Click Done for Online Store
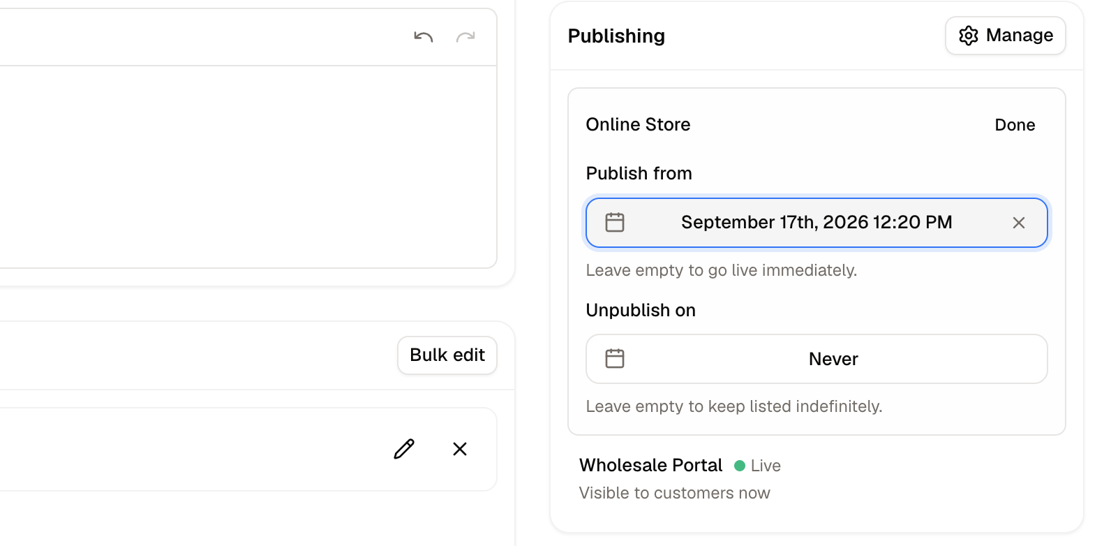Screen dimensions: 1118x546 tap(1015, 125)
